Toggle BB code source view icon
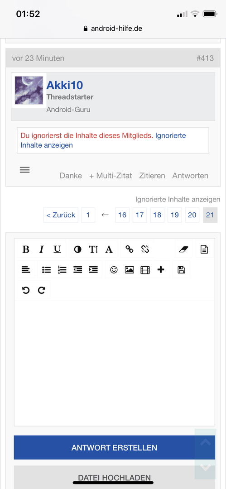The width and height of the screenshot is (226, 489). coord(204,249)
